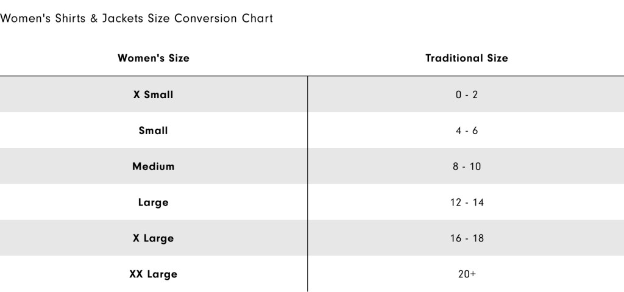Select the Large size cell
624x292 pixels.
coord(154,202)
